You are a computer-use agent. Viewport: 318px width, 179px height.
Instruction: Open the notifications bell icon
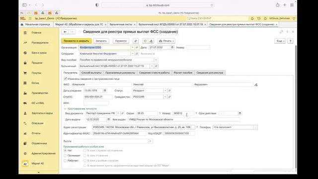252,18
